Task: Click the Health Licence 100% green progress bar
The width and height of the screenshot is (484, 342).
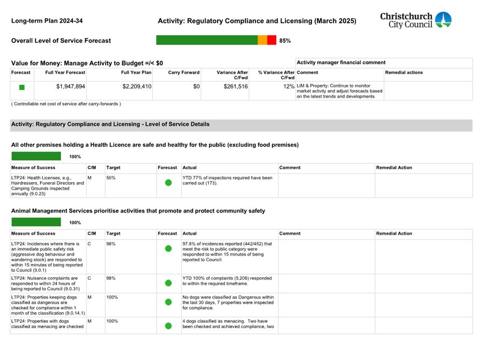Action: tap(36, 156)
